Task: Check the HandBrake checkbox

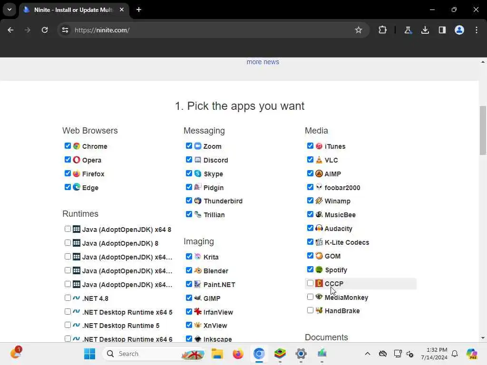Action: [310, 310]
